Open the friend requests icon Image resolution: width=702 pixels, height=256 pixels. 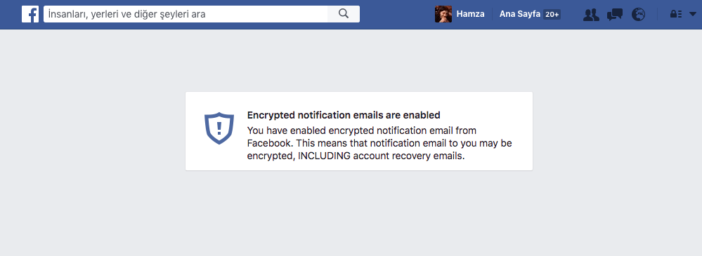click(x=592, y=15)
